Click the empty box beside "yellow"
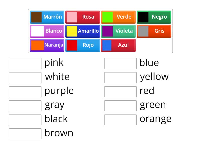The height and width of the screenshot is (151, 201). pyautogui.click(x=120, y=77)
